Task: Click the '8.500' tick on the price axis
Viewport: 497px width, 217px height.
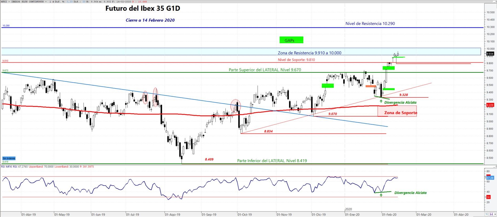Action: (x=490, y=158)
